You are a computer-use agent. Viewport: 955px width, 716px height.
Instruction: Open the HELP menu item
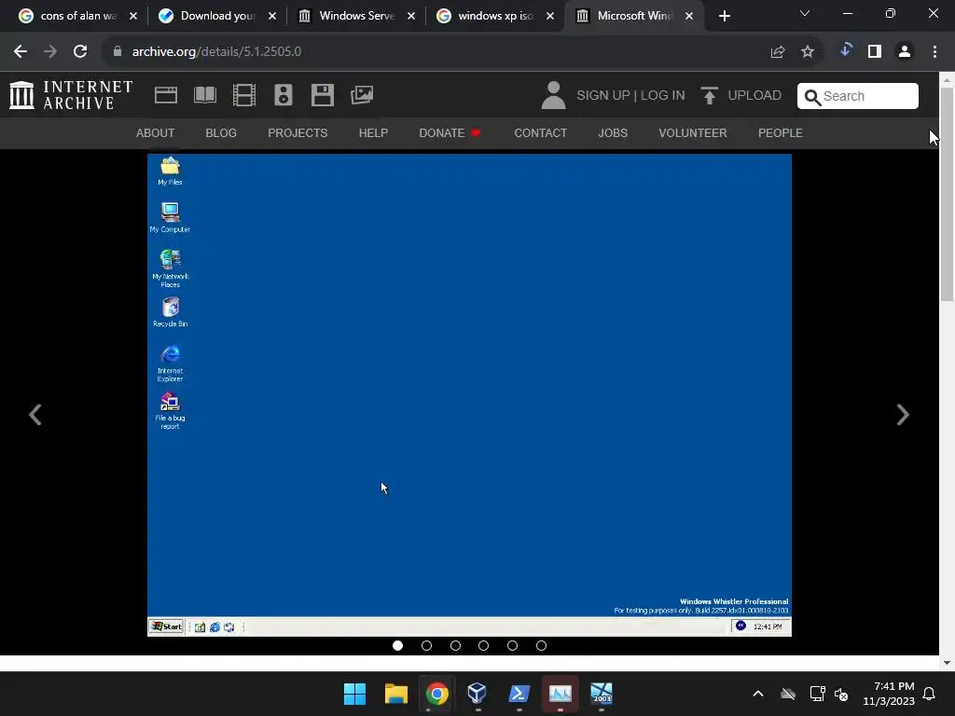(373, 132)
